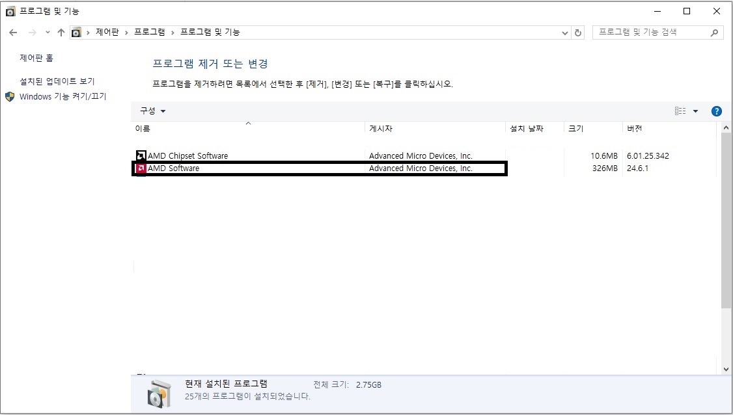Open Windows 기능 켜기/끄기 link
Viewport: 733px width, 415px height.
coord(62,96)
